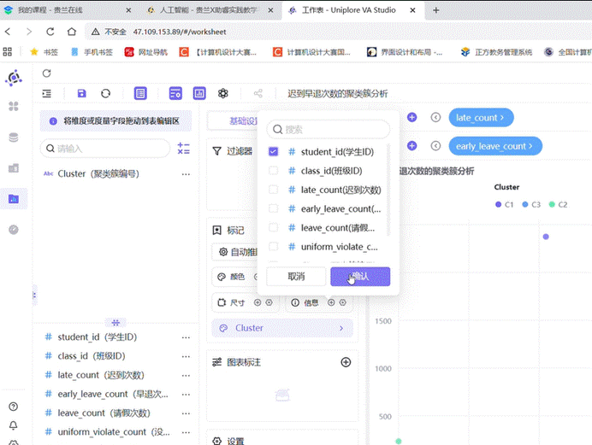Image resolution: width=592 pixels, height=445 pixels.
Task: Click the card layout icon in toolbar
Action: point(175,93)
